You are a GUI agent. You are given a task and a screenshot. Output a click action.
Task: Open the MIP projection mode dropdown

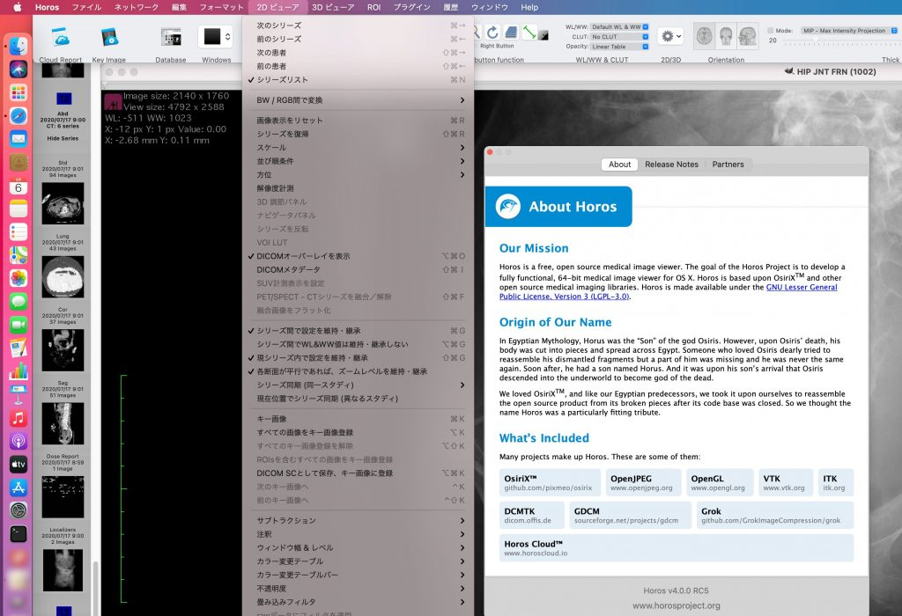850,31
